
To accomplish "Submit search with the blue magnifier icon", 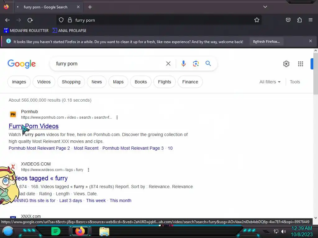I will [208, 64].
